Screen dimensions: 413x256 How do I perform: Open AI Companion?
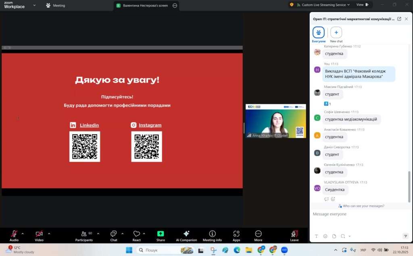pyautogui.click(x=186, y=235)
